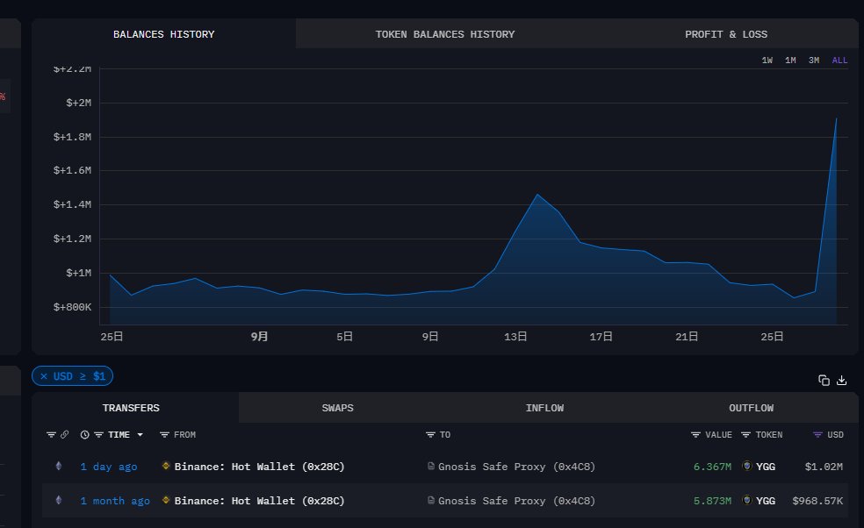
Task: Set chart range to 1M
Action: click(x=790, y=61)
